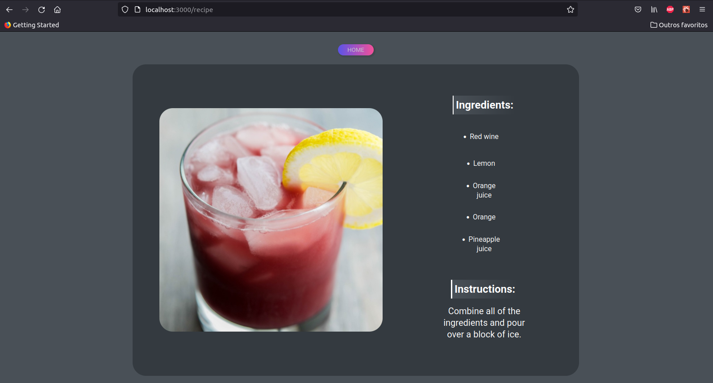713x383 pixels.
Task: Reload the recipe page
Action: 42,9
